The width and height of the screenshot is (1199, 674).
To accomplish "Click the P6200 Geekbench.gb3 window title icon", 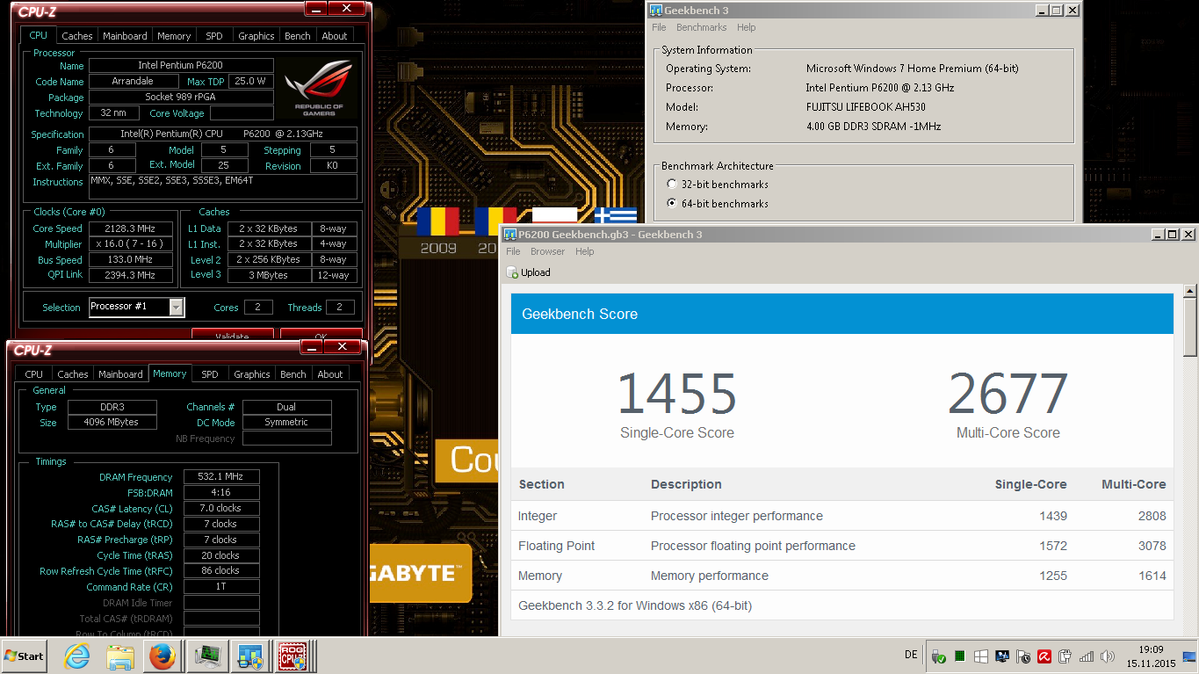I will tap(509, 235).
